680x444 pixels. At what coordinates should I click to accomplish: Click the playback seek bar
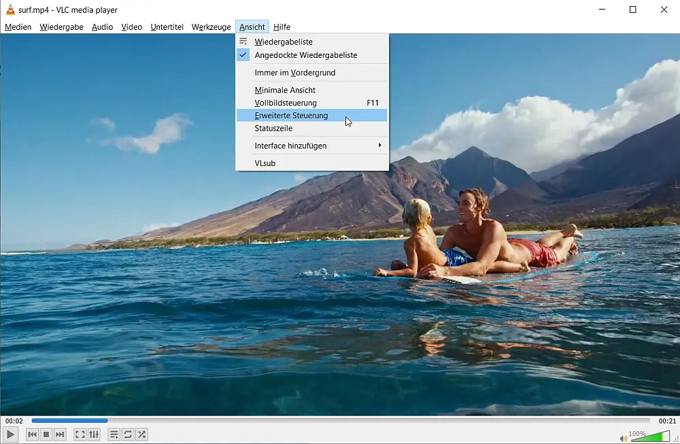341,421
